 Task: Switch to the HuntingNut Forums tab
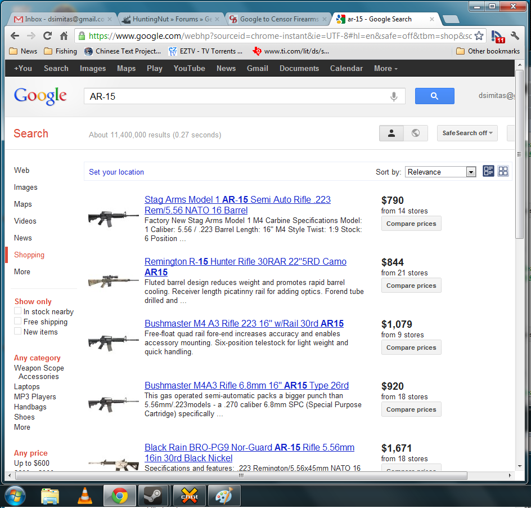click(x=168, y=19)
